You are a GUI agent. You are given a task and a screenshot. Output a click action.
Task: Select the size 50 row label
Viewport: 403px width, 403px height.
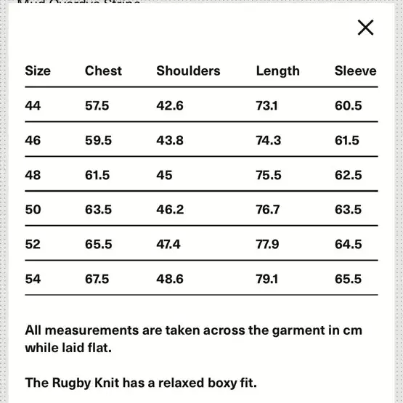coord(33,209)
